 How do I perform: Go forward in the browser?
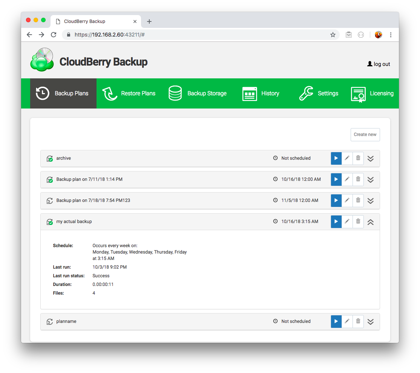click(x=41, y=35)
